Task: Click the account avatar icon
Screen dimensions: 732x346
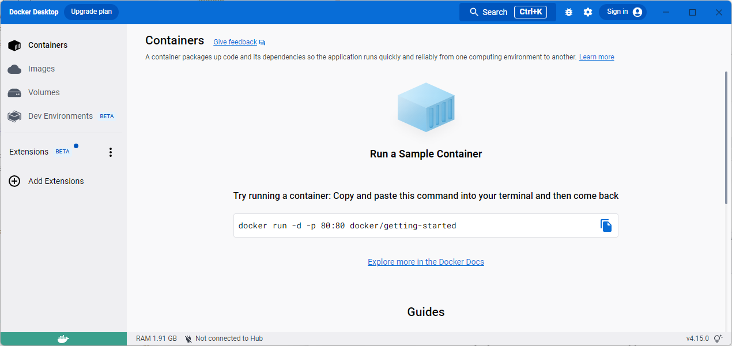Action: pos(637,12)
